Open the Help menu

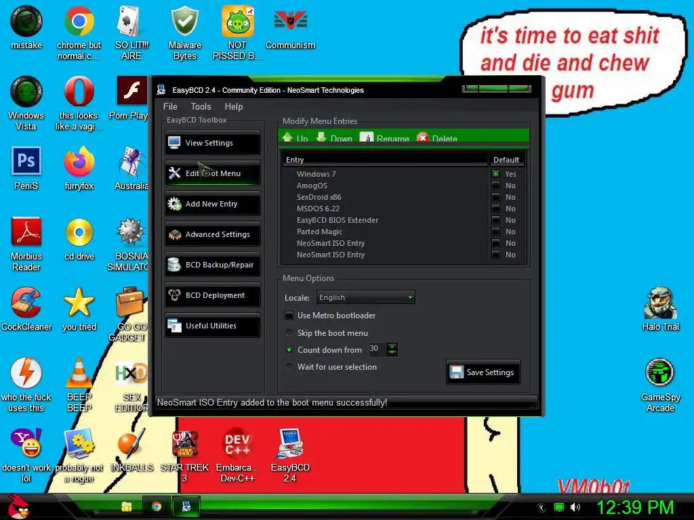[234, 106]
